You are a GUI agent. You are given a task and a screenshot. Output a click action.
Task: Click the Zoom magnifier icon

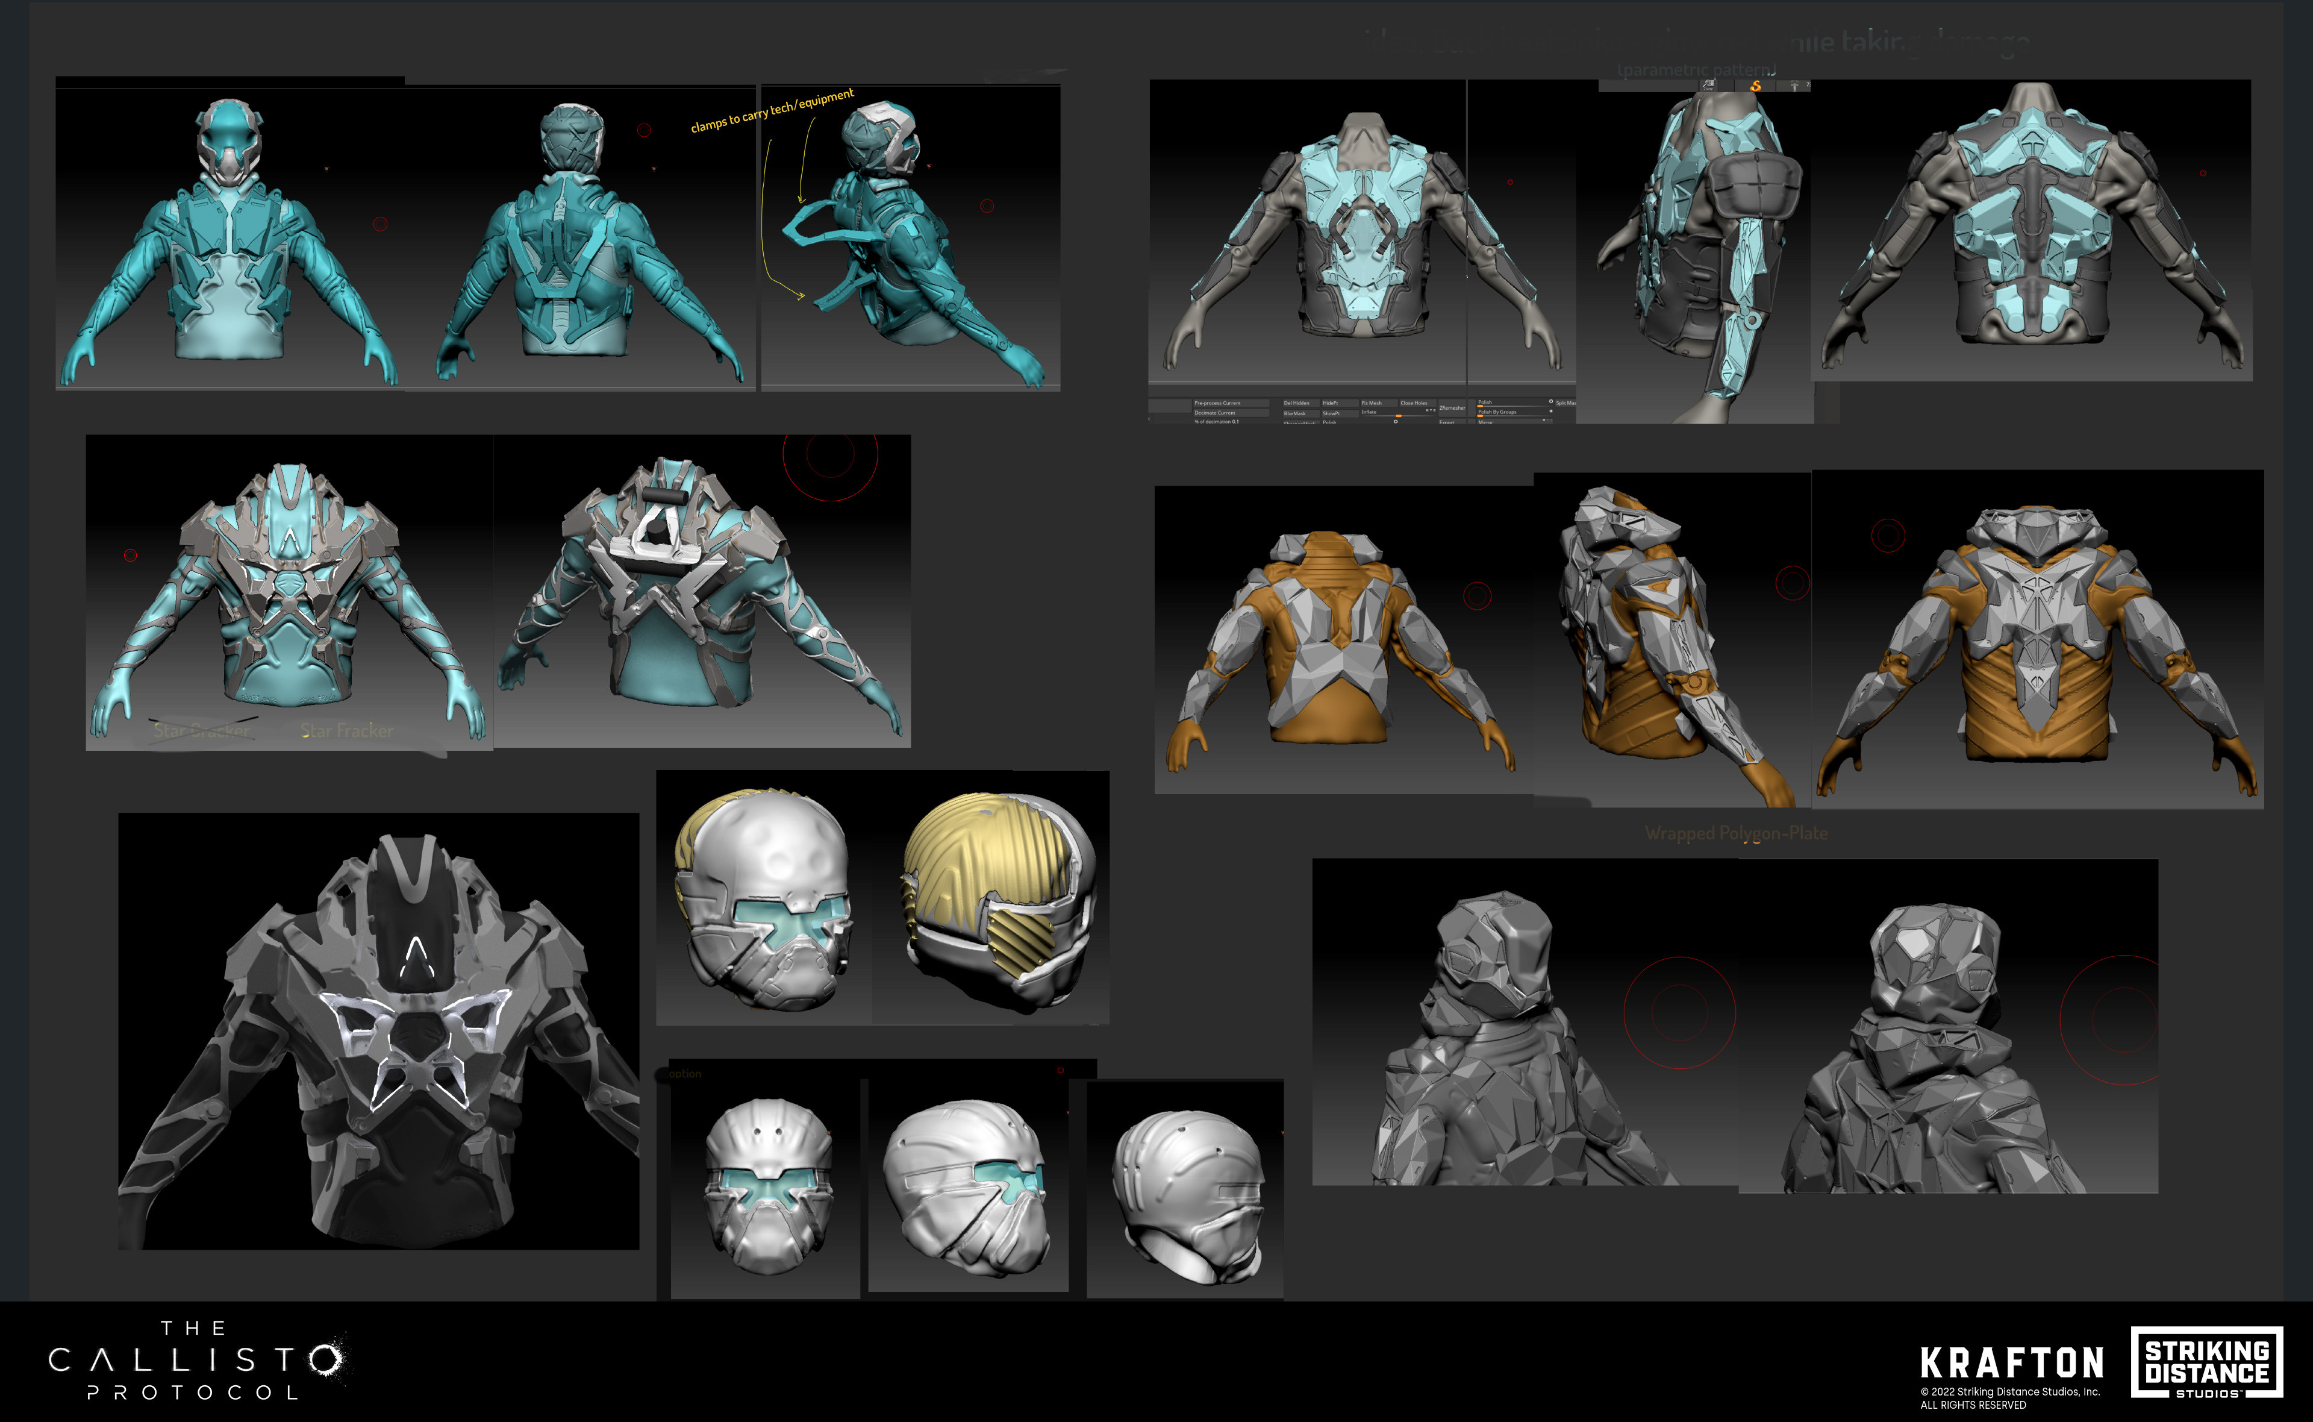[x=1709, y=86]
